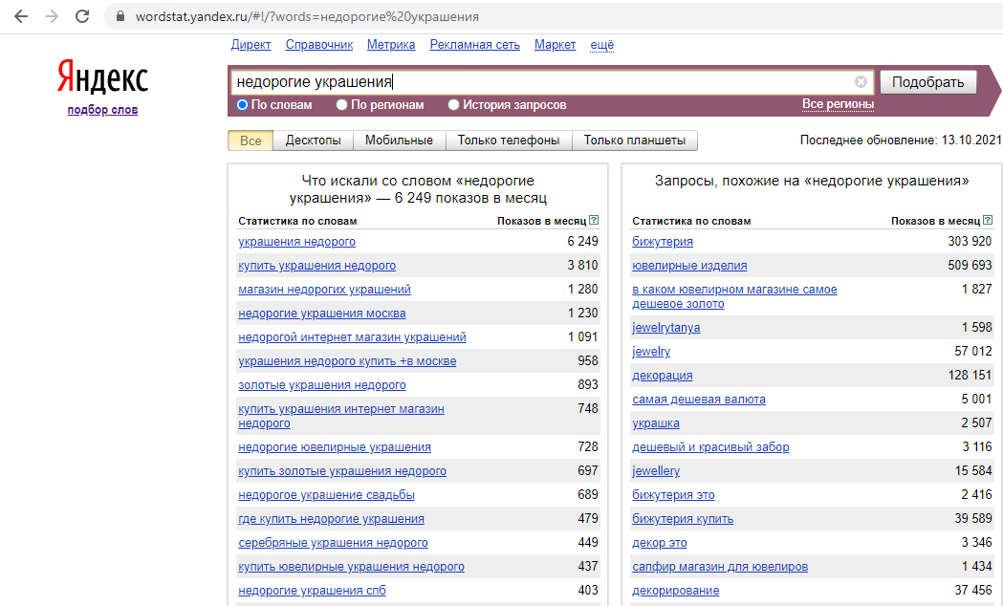Viewport: 1003px width, 606px height.
Task: Click the browser forward arrow
Action: pos(52,16)
